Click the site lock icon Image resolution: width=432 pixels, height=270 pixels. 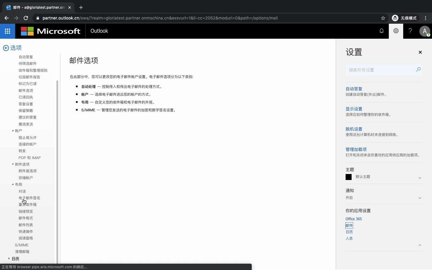point(37,18)
